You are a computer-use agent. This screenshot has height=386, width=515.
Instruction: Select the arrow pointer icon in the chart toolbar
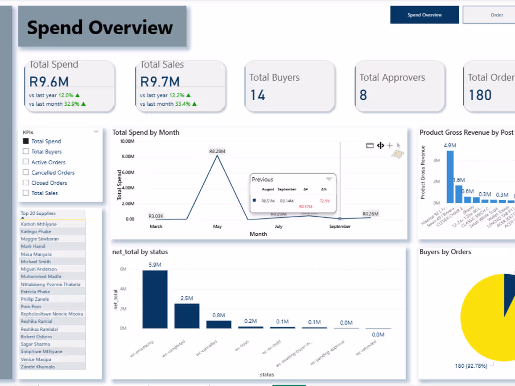coord(398,146)
